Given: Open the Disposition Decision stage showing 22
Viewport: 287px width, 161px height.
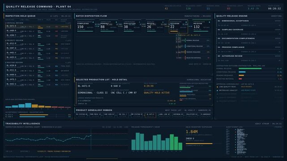Looking at the screenshot, I should click(179, 26).
